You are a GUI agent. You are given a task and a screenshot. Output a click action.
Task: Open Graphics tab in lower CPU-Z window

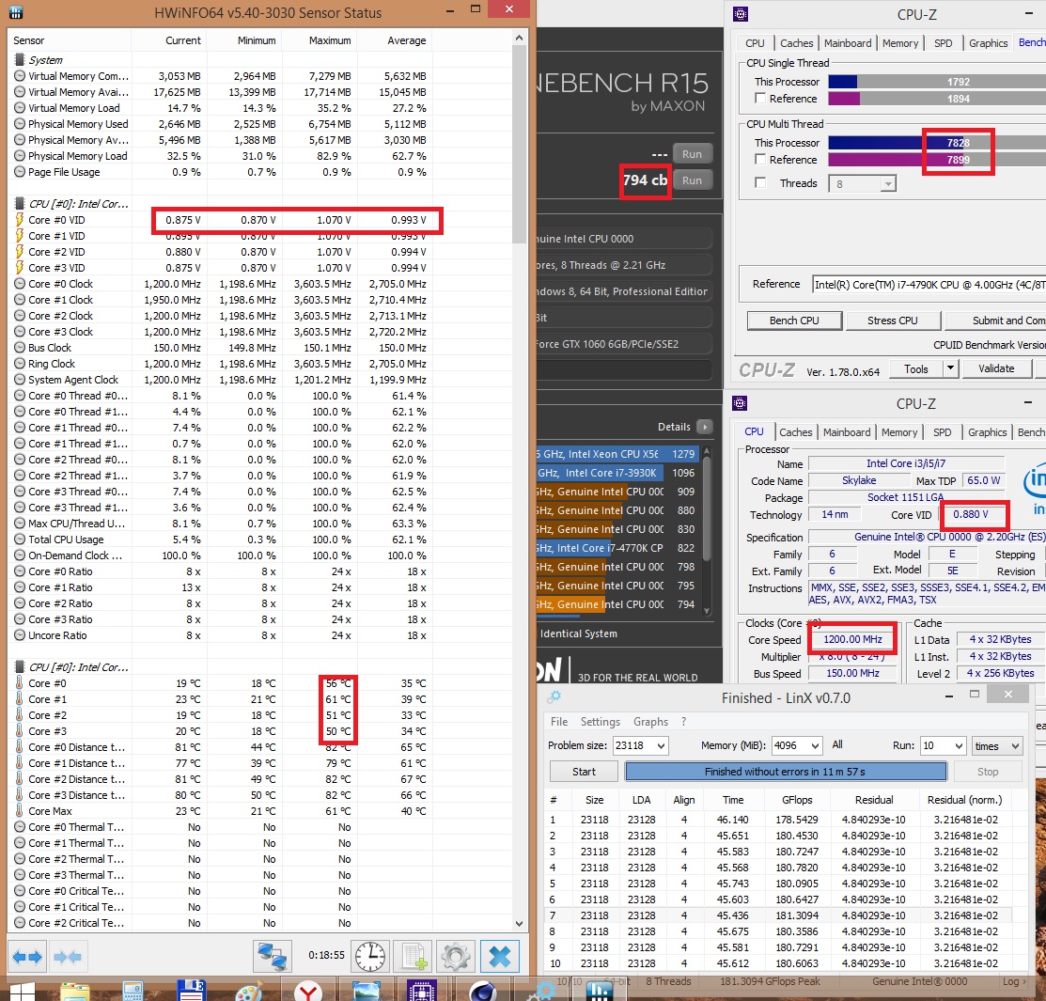pos(988,431)
